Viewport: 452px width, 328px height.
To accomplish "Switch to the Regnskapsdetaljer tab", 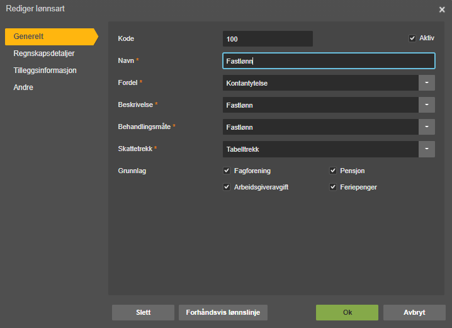I will coord(44,54).
